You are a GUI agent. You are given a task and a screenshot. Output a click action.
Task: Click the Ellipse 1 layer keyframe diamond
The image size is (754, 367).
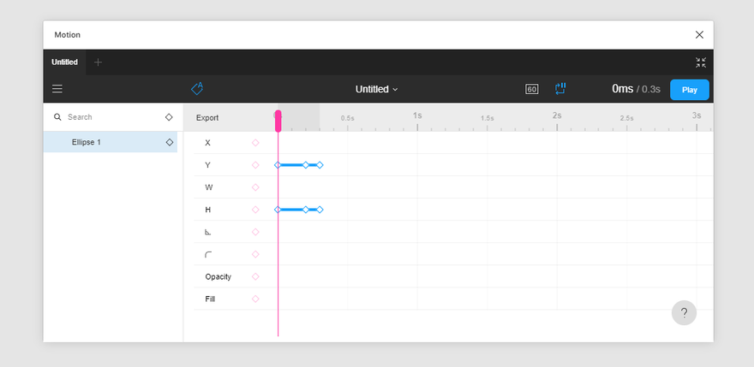pyautogui.click(x=170, y=142)
